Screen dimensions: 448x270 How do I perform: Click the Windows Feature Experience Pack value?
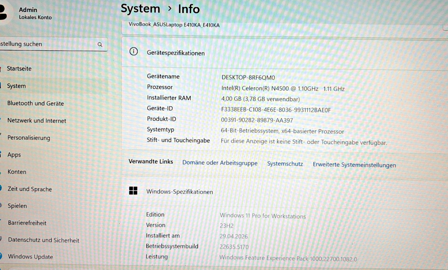[x=288, y=258]
